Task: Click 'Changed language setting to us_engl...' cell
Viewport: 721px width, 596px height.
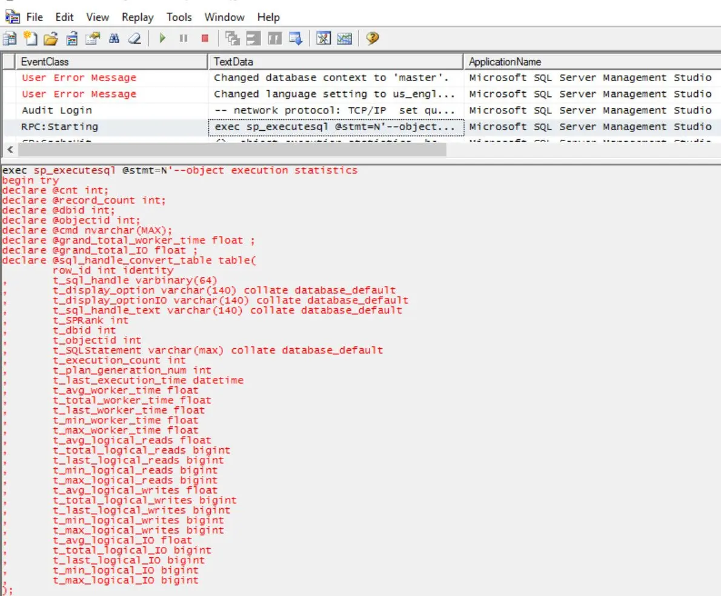Action: (334, 94)
